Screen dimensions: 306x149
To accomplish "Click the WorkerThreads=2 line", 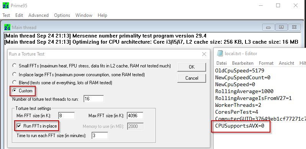I will 238,105.
